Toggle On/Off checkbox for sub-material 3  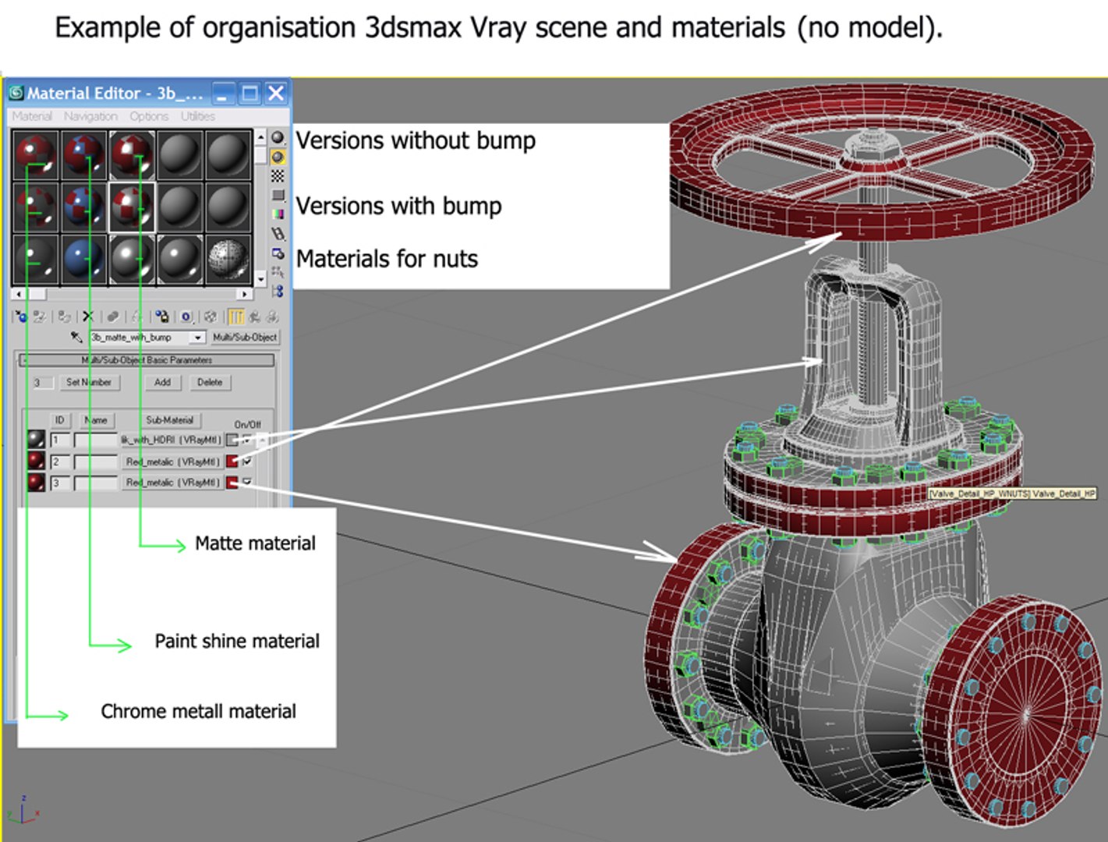tap(247, 482)
